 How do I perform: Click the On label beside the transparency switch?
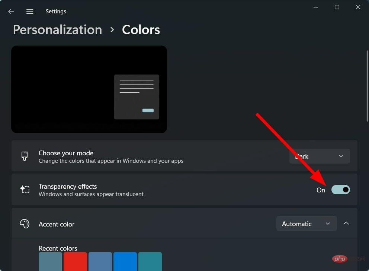(x=320, y=190)
